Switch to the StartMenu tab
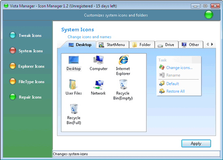The width and height of the screenshot is (223, 160). tap(112, 44)
